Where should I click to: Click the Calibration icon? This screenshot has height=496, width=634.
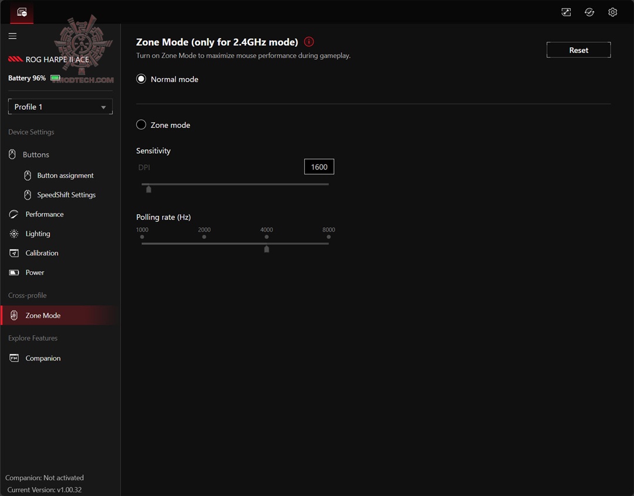(14, 252)
